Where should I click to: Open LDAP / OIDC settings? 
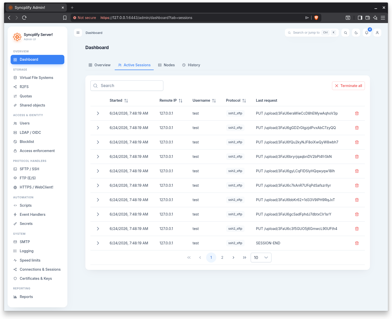[x=37, y=133]
